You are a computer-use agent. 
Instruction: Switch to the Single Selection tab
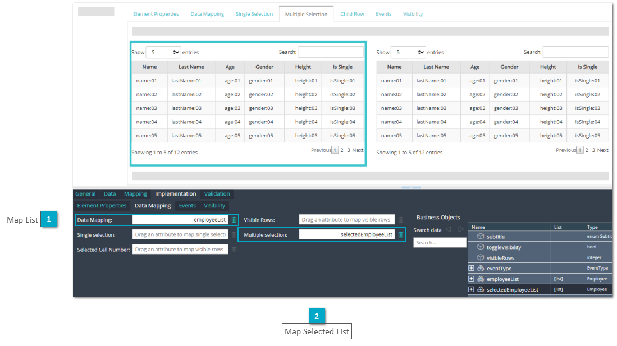pos(254,14)
